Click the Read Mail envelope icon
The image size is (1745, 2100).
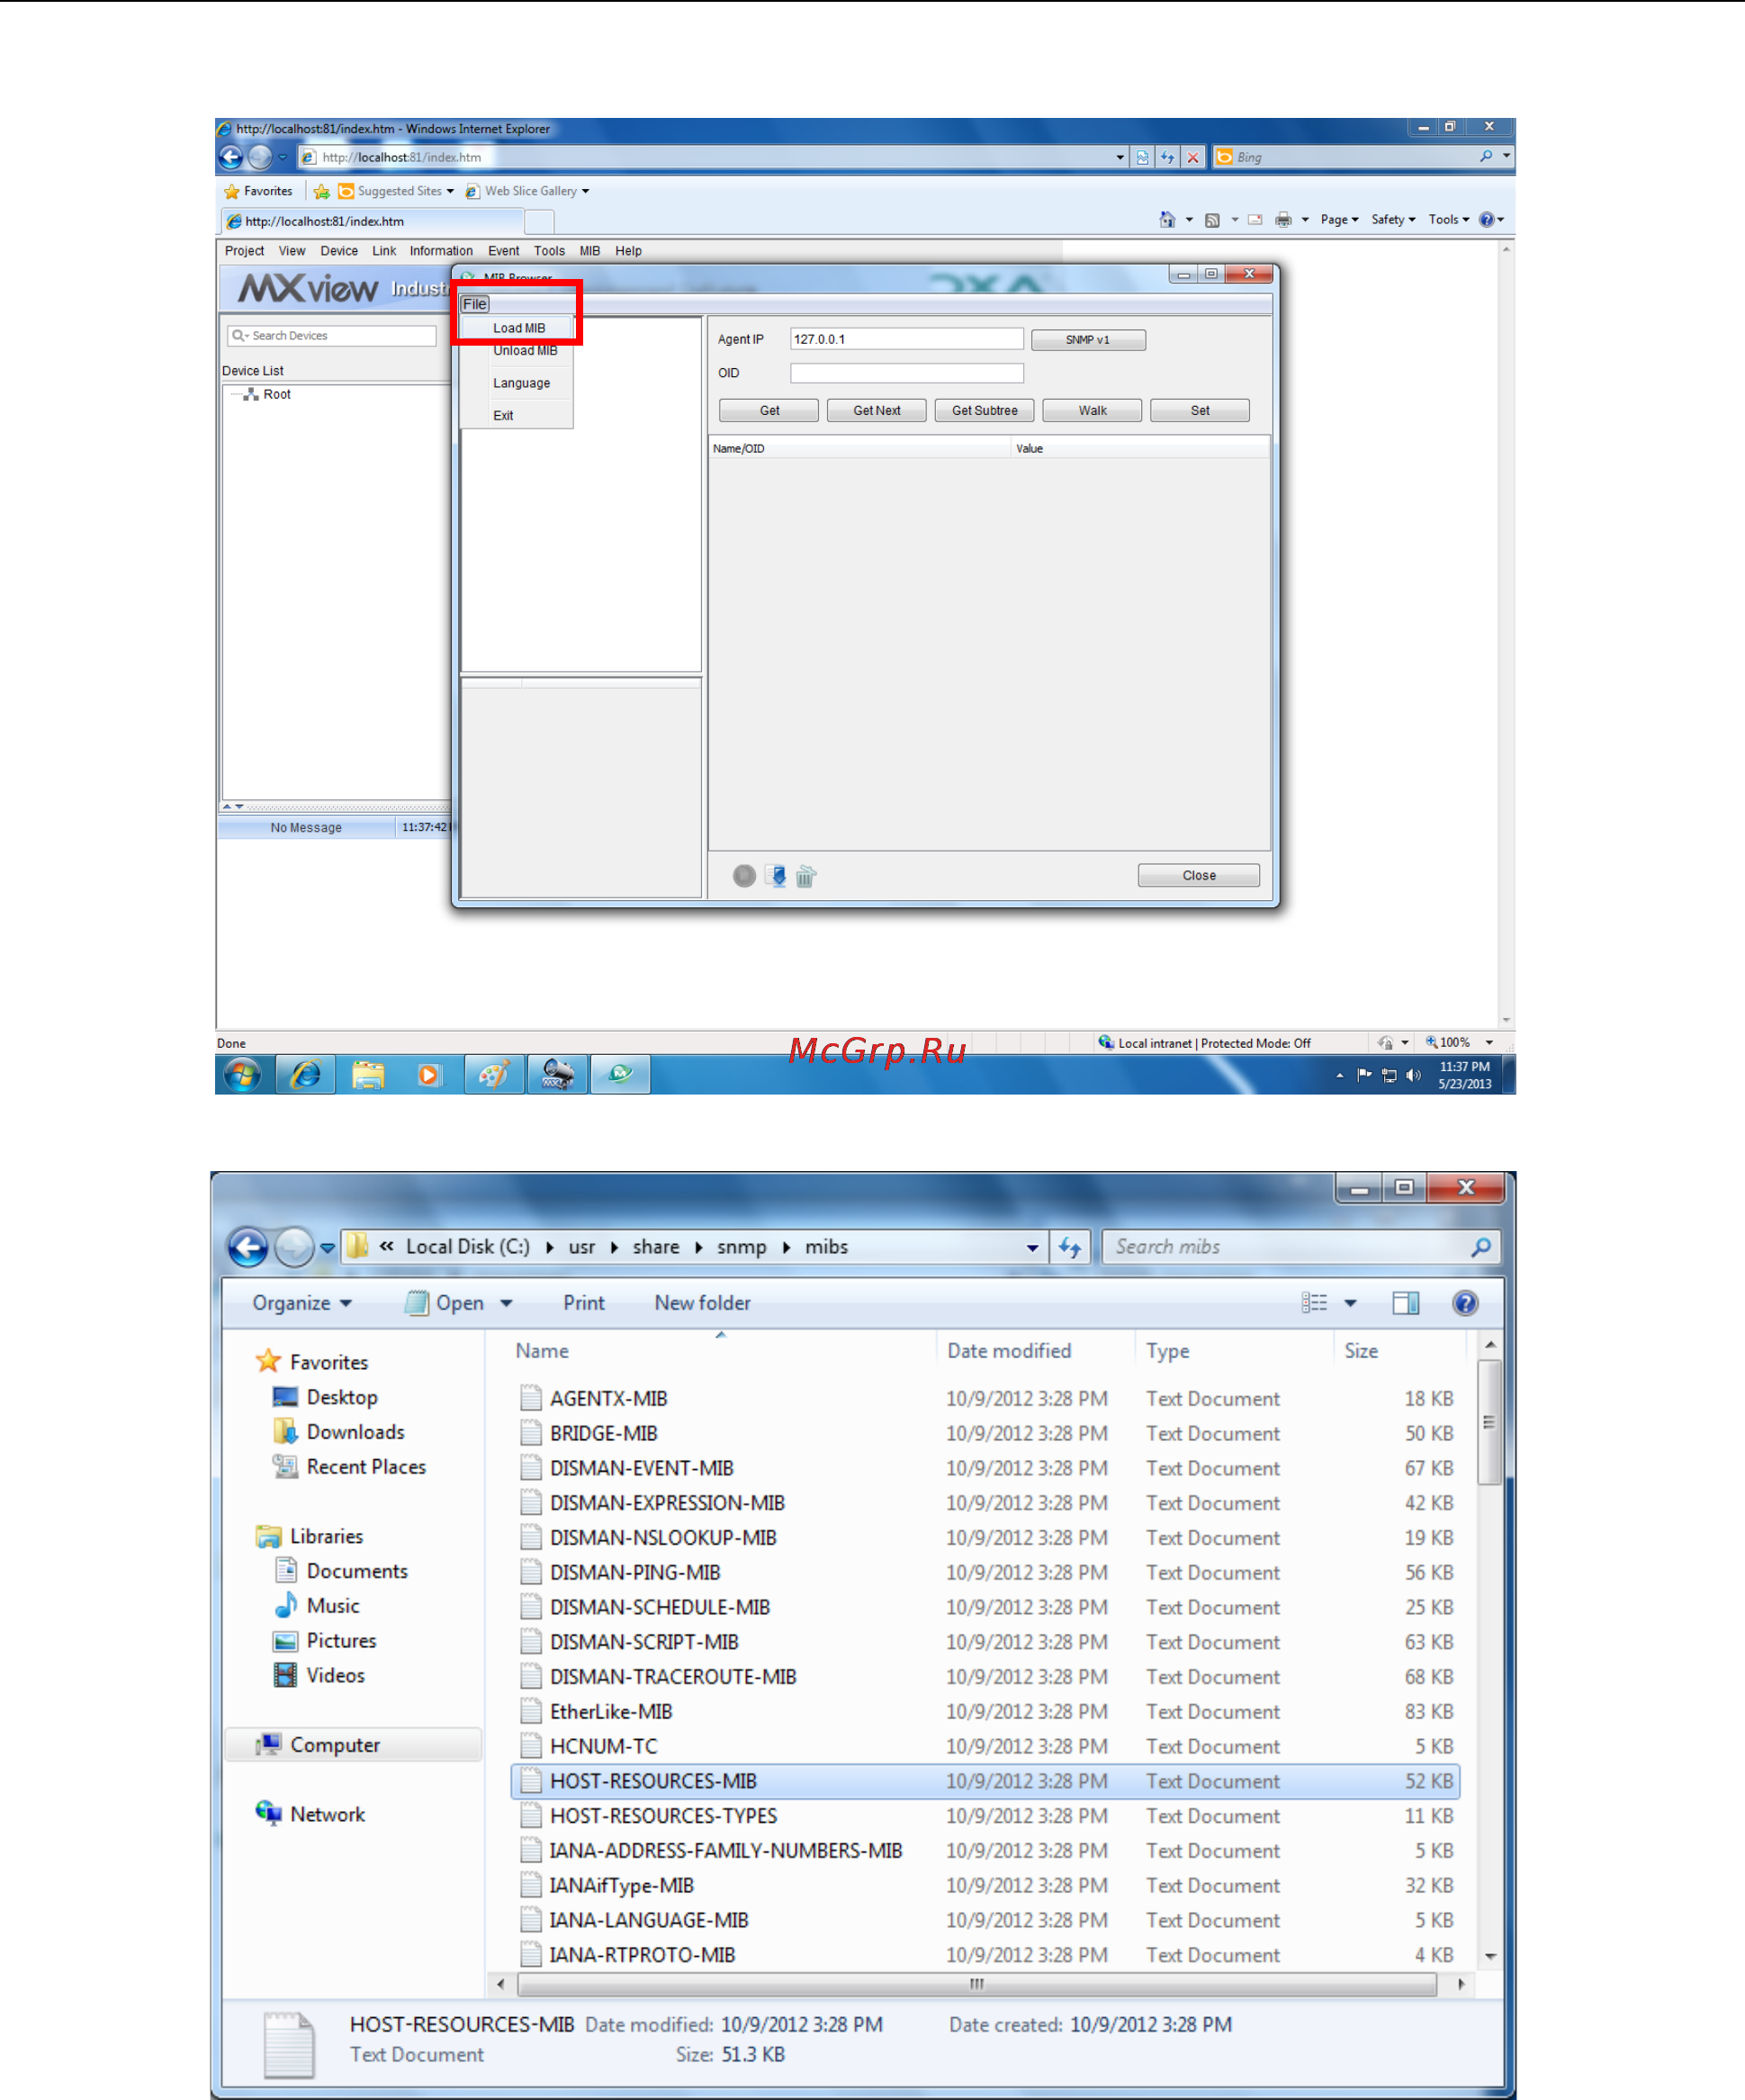click(x=1255, y=220)
